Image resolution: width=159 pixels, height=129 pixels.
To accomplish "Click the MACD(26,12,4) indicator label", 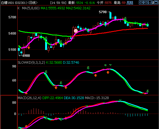I will [x=29, y=98].
